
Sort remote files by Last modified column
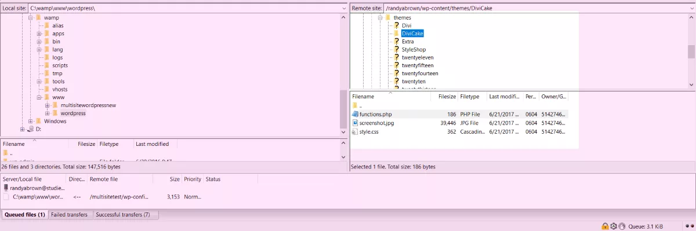pyautogui.click(x=505, y=97)
